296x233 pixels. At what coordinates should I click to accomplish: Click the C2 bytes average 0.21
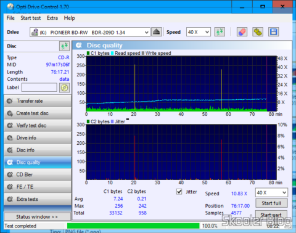click(x=142, y=199)
